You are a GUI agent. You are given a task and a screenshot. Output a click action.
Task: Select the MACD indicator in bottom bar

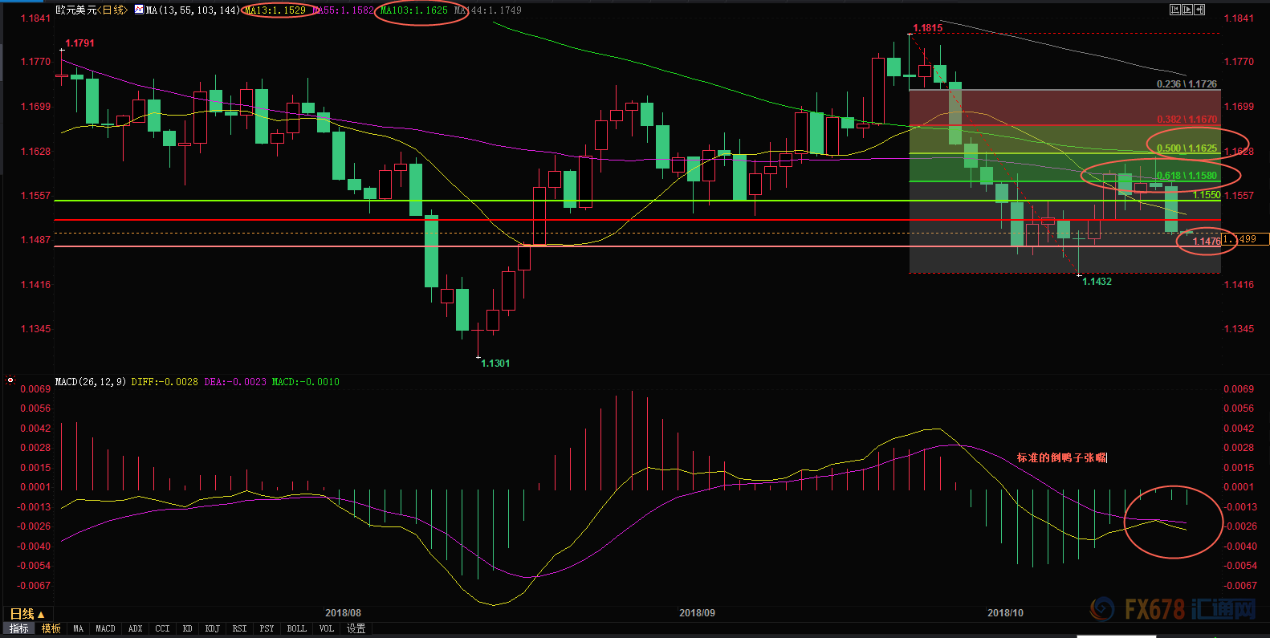pos(105,628)
